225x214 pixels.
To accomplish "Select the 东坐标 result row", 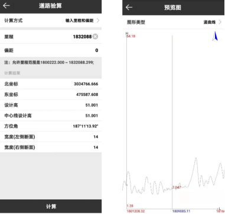I will 51,94.
